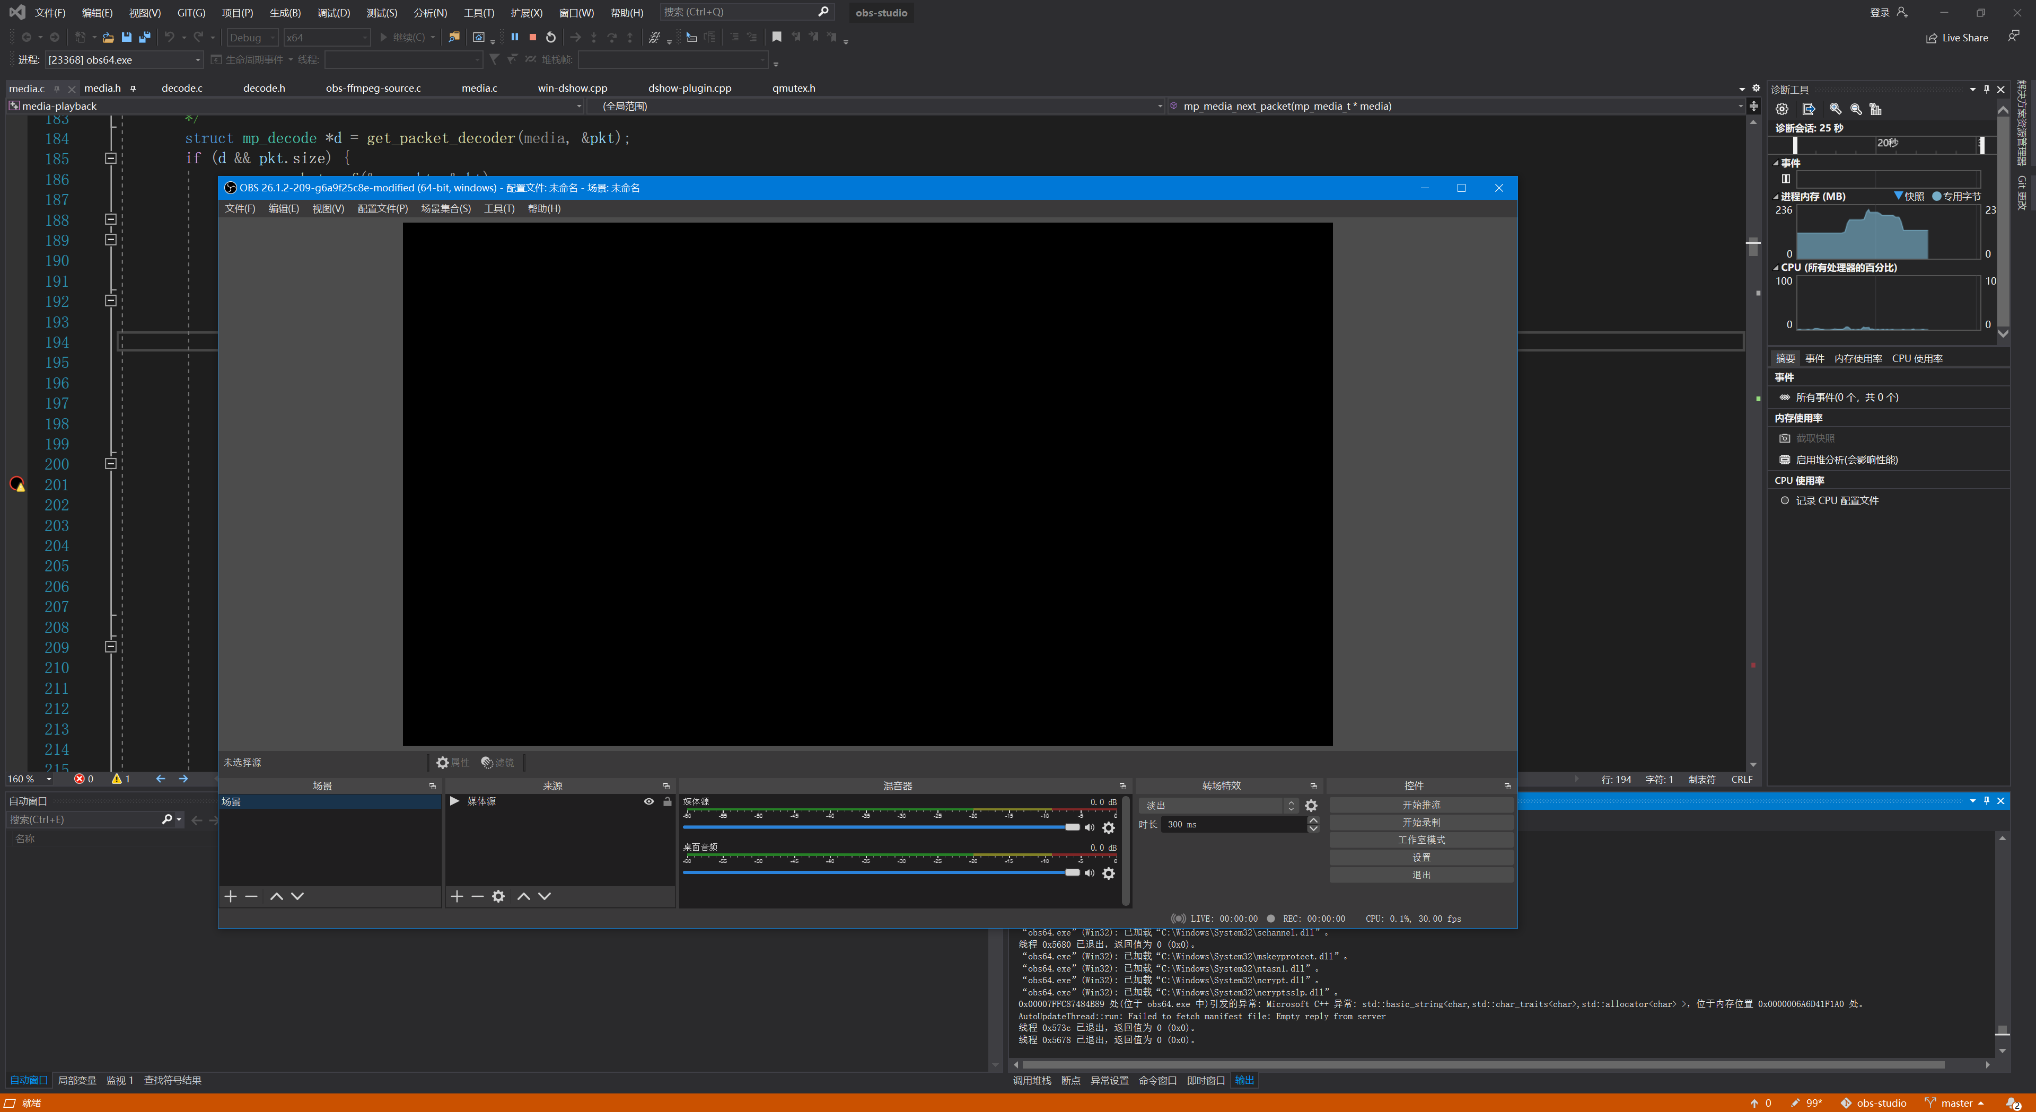Image resolution: width=2036 pixels, height=1112 pixels.
Task: Open the 桌面音频 mixer gear settings
Action: click(1109, 873)
